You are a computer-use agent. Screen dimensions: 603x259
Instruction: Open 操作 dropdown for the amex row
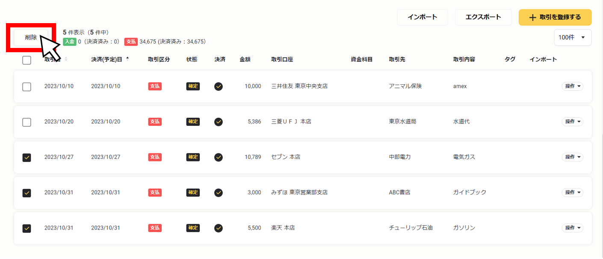pyautogui.click(x=572, y=86)
